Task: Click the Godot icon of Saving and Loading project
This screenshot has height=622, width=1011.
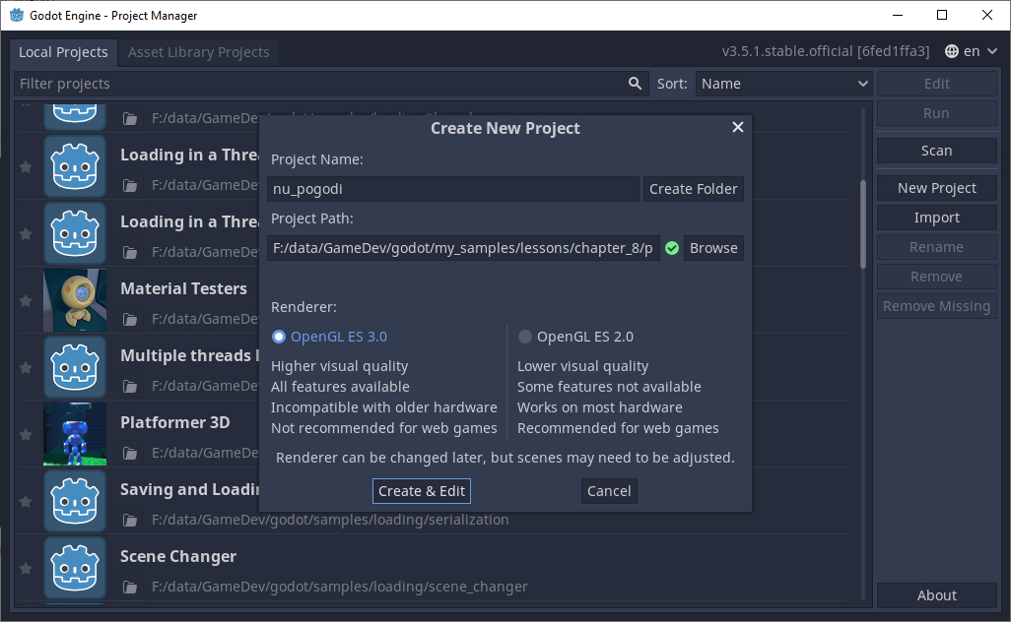Action: click(x=75, y=501)
